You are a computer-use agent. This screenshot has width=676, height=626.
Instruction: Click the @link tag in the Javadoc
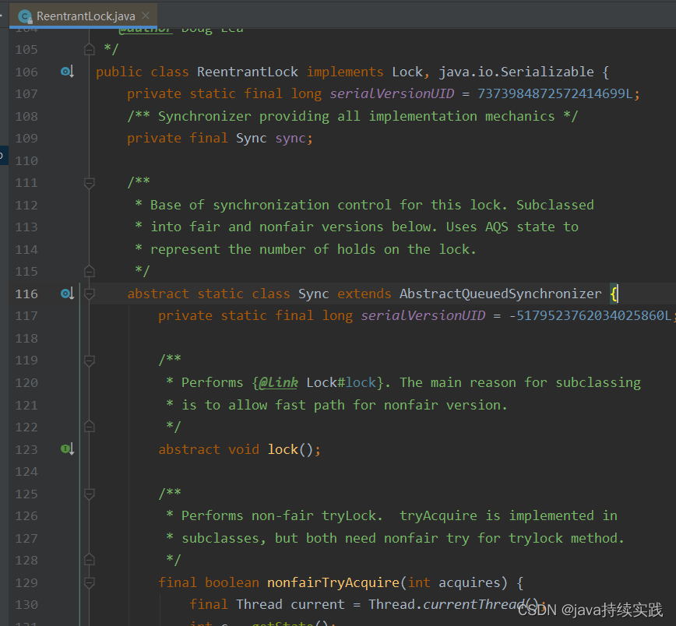click(279, 382)
